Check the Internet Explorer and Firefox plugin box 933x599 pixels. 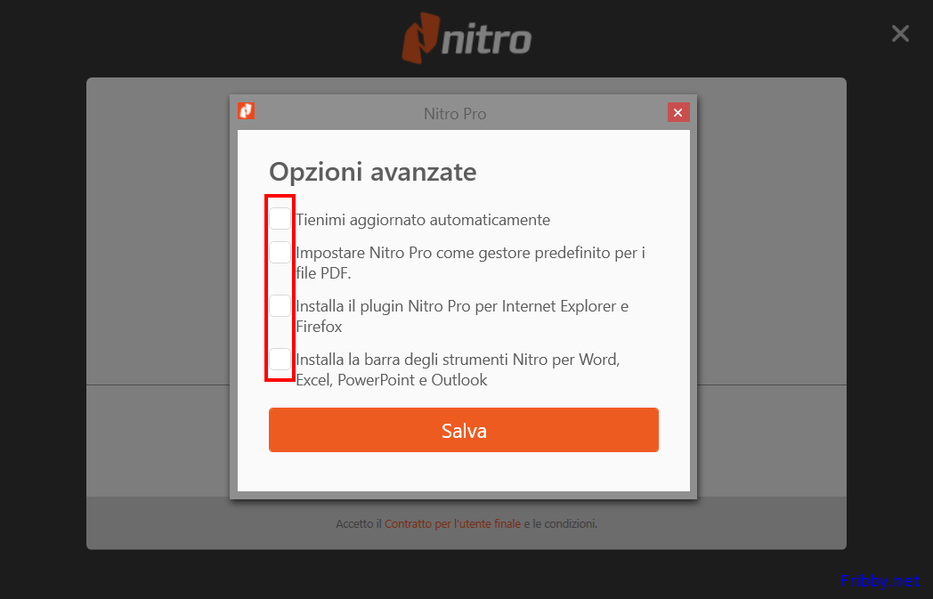coord(280,306)
